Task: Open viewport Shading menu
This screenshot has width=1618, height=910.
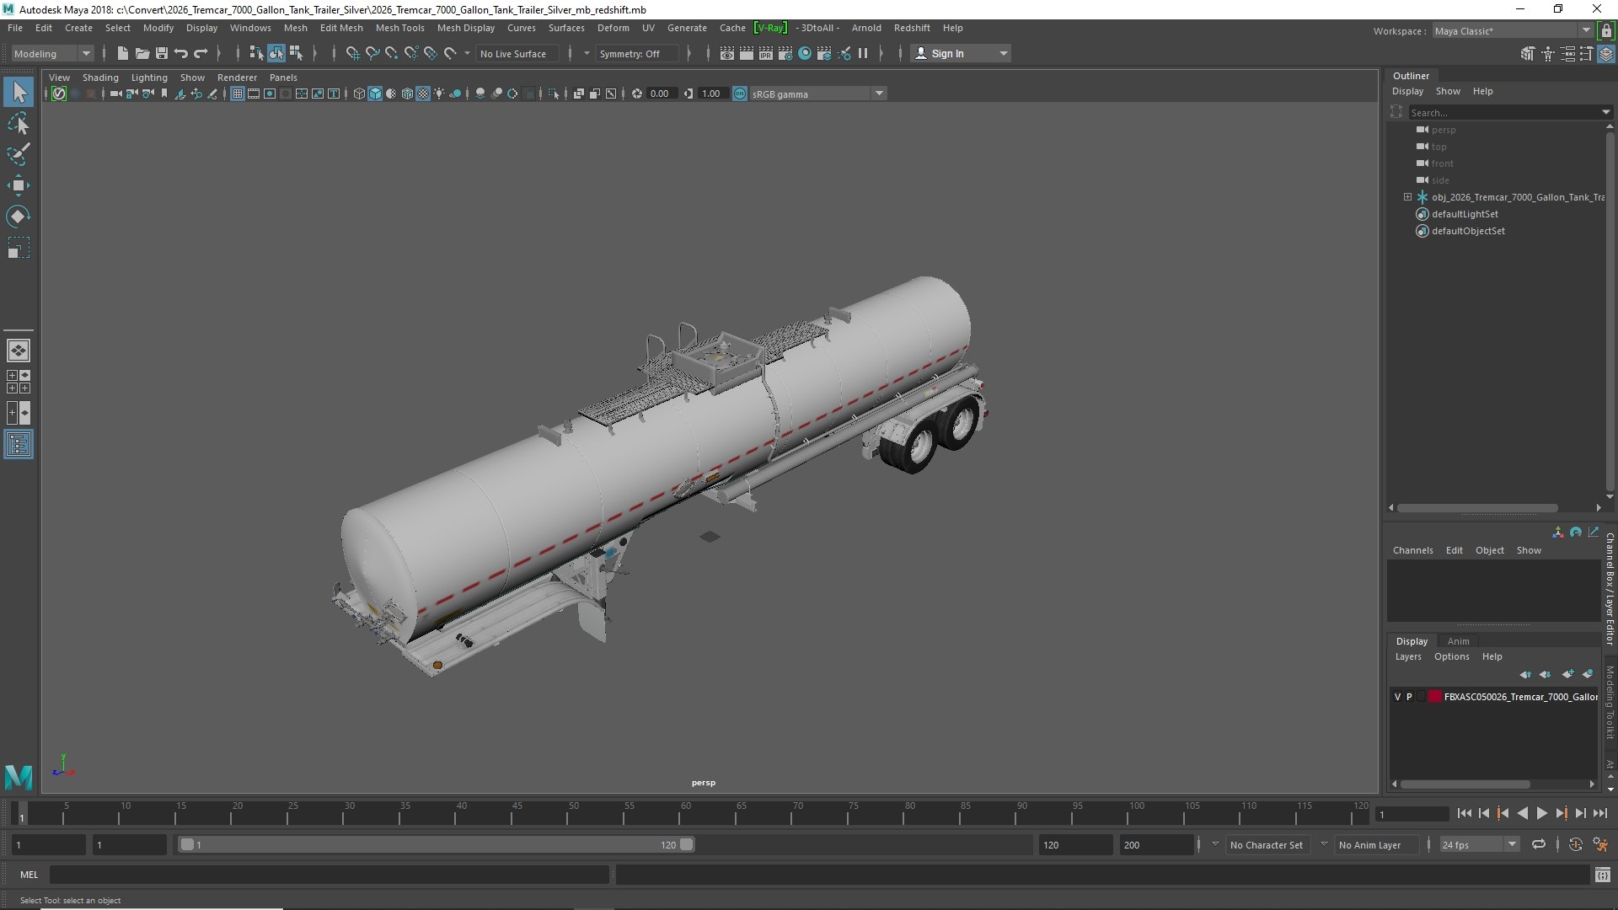Action: tap(100, 78)
